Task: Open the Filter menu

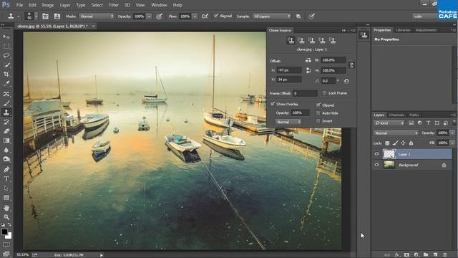Action: pyautogui.click(x=114, y=5)
